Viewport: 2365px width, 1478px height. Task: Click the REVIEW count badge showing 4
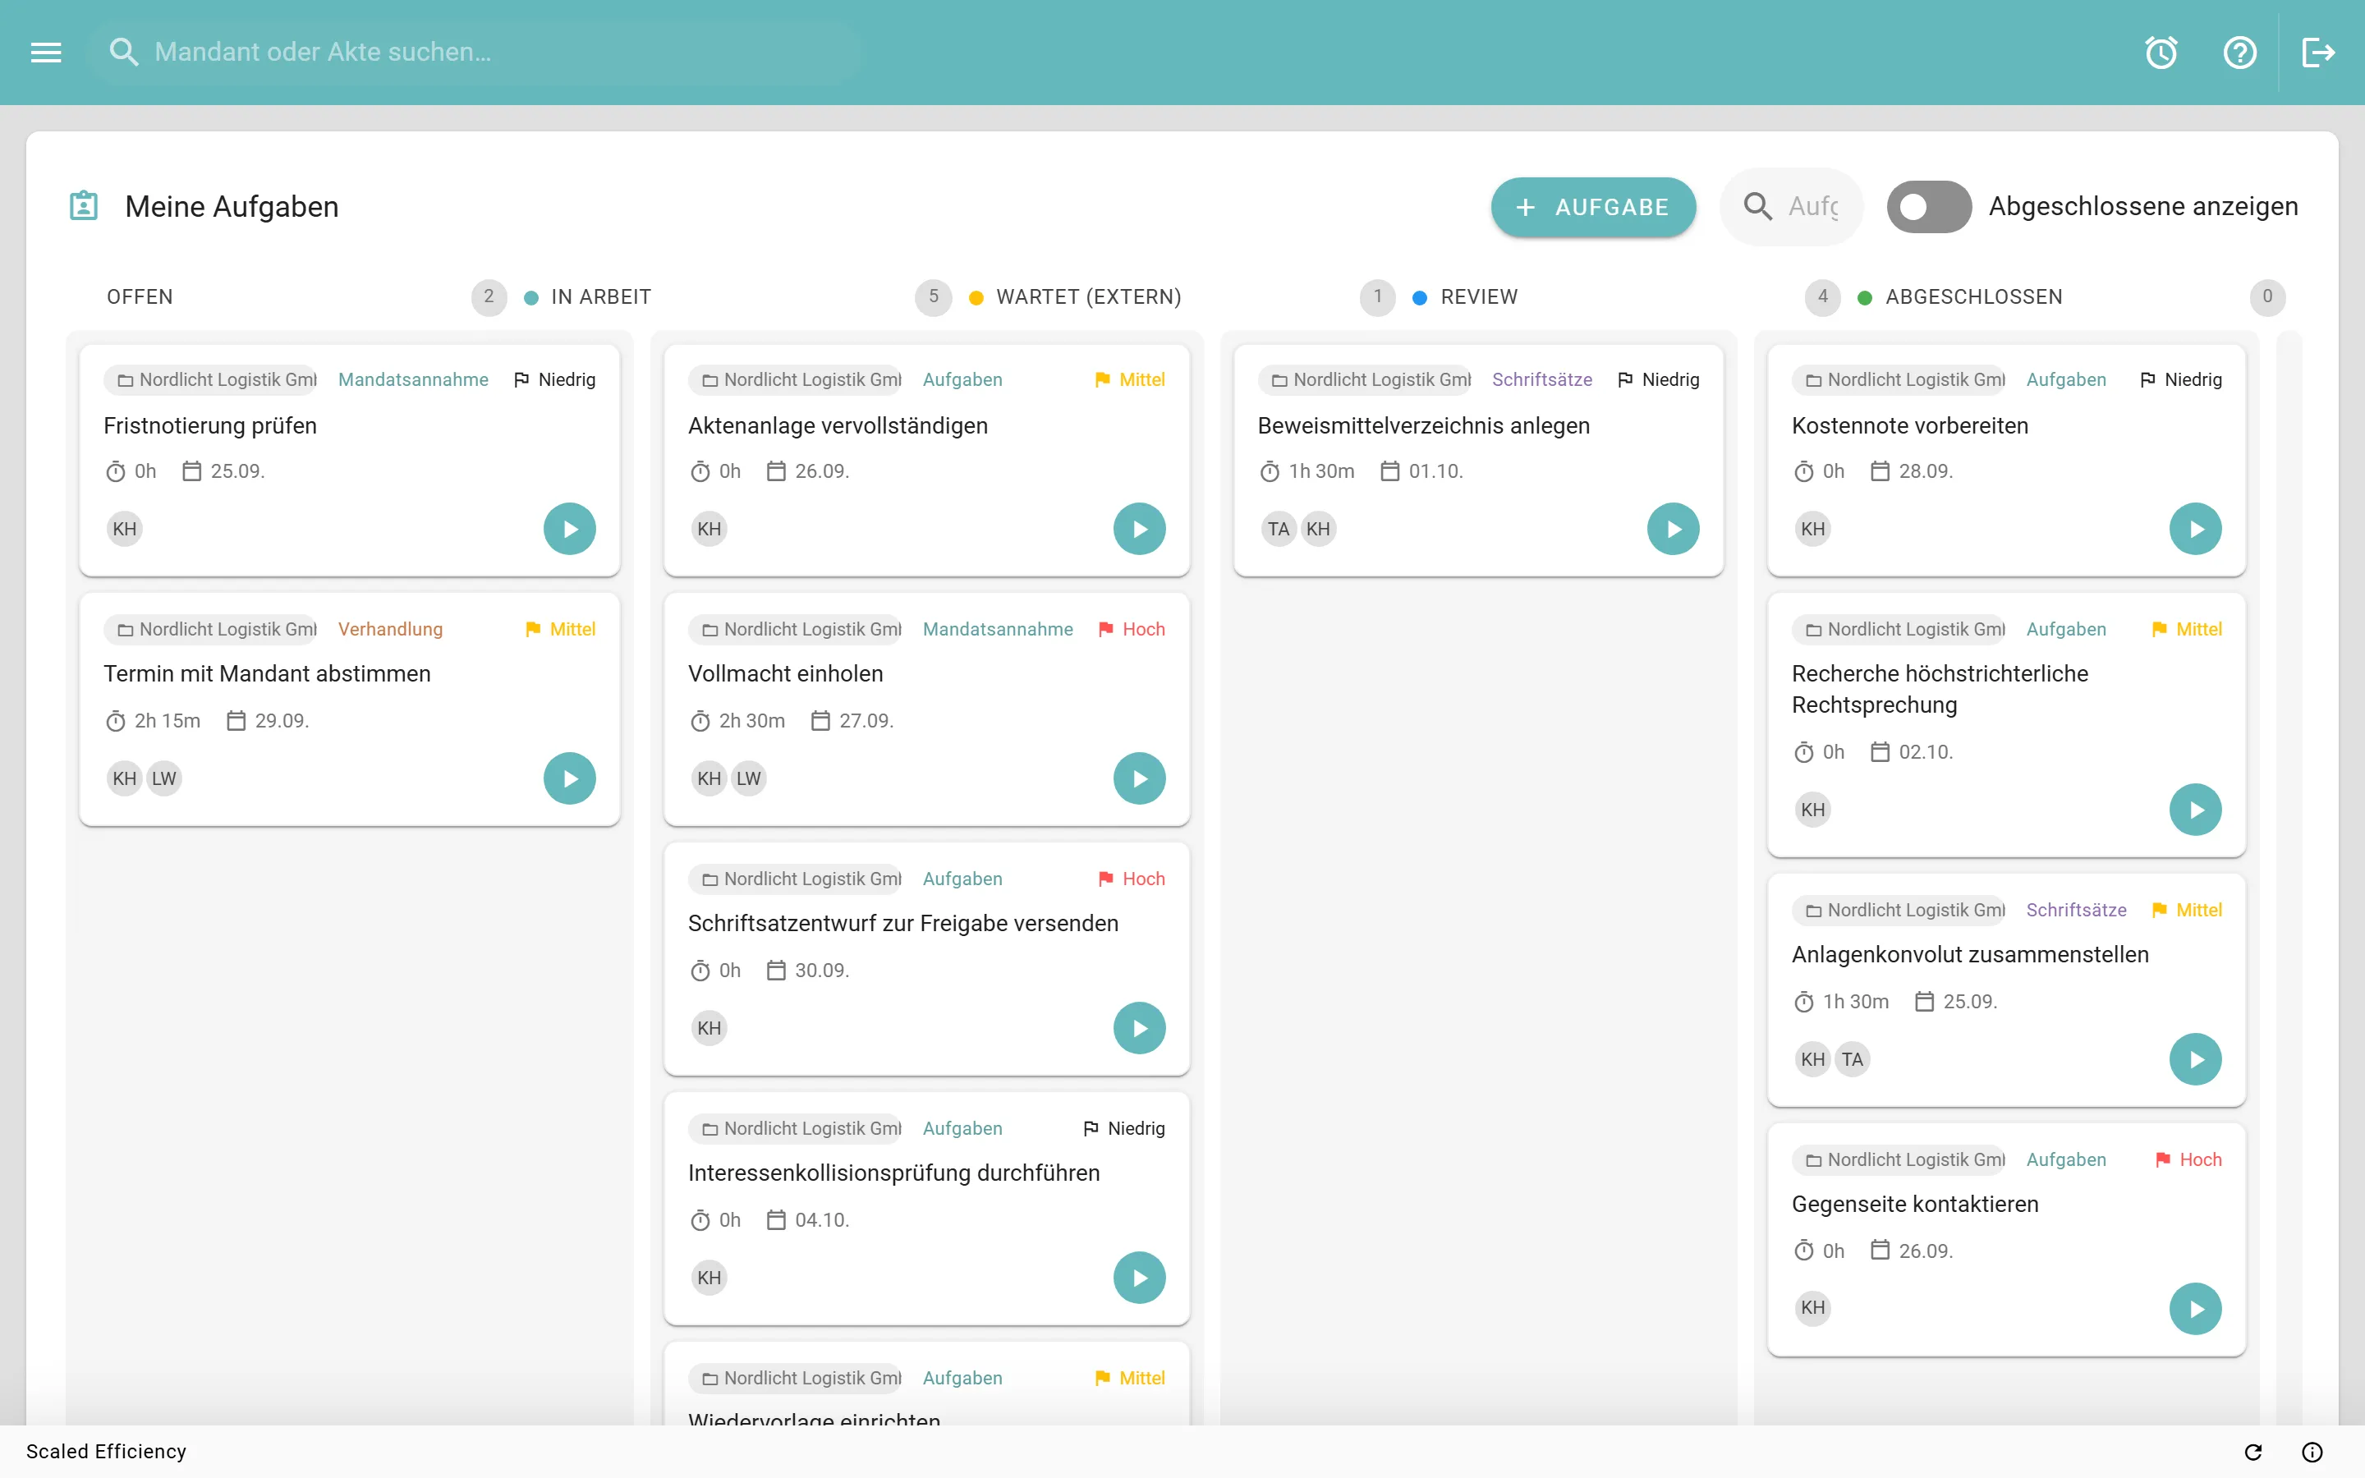[x=1823, y=297]
